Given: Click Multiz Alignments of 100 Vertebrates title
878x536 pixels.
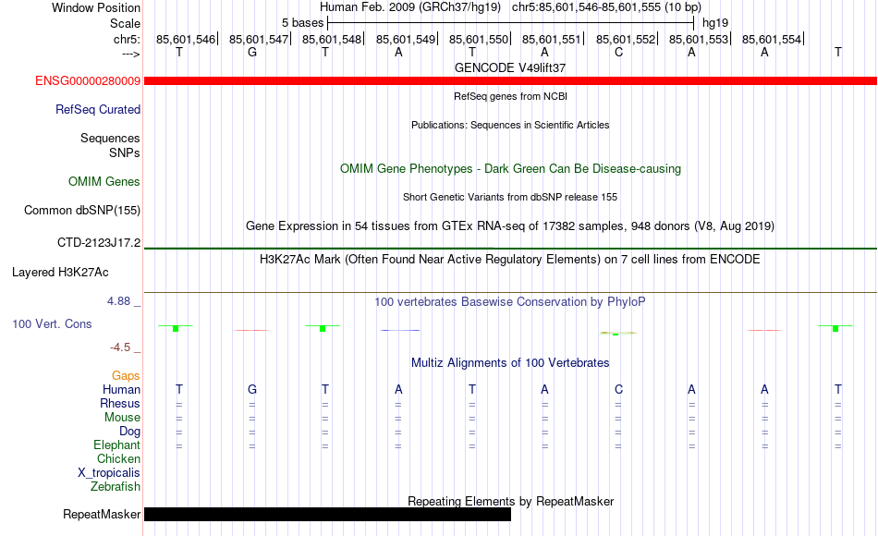Looking at the screenshot, I should pos(510,363).
